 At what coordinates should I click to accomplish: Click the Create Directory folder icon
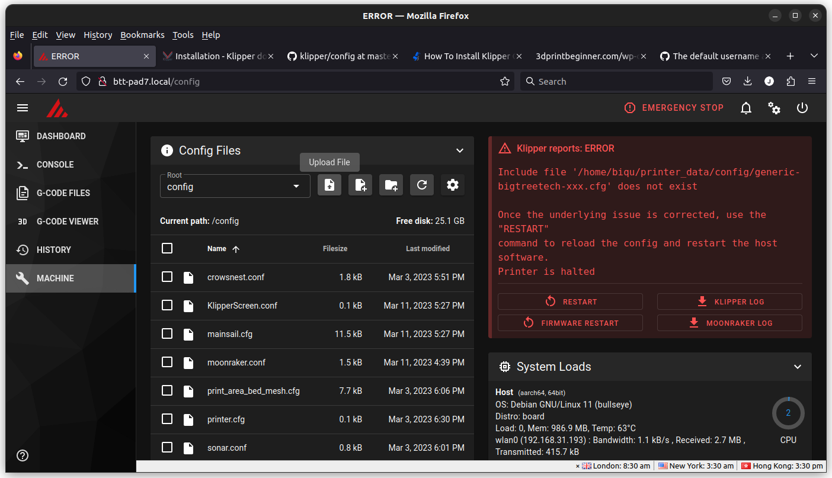391,185
